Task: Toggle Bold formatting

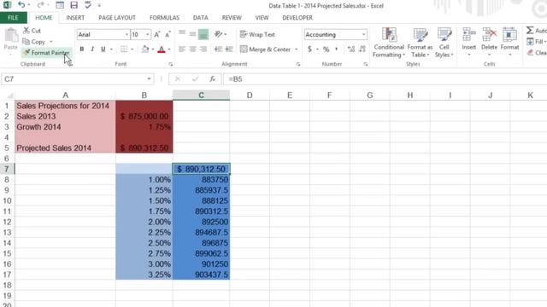Action: coord(82,49)
